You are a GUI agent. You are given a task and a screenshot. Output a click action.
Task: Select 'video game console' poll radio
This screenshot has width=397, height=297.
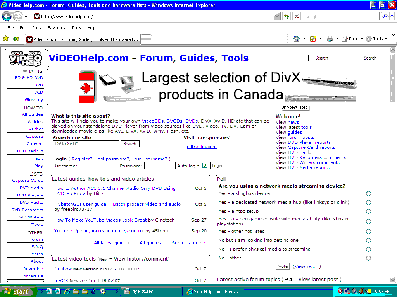(x=368, y=222)
